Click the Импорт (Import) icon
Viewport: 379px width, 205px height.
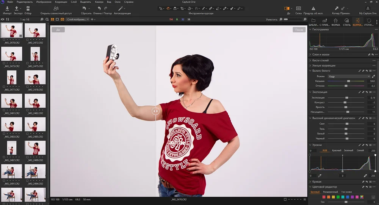(x=7, y=8)
